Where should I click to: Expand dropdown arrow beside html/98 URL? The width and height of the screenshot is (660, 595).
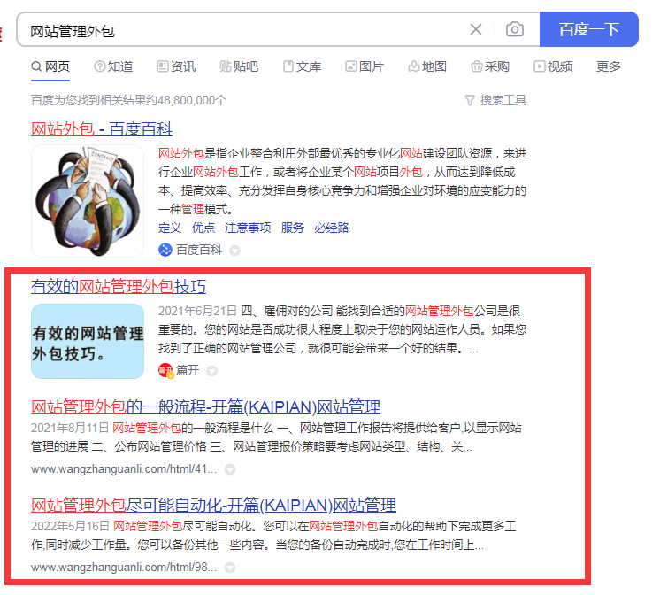230,568
